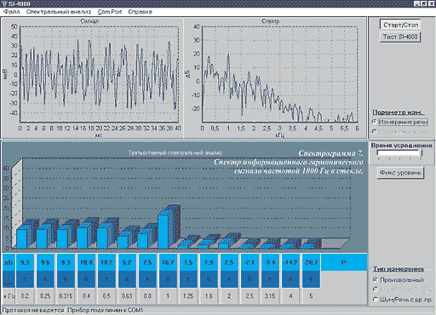Open the Спектральный анализ menu

59,12
